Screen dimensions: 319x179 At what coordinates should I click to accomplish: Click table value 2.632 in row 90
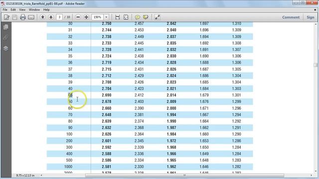point(107,128)
